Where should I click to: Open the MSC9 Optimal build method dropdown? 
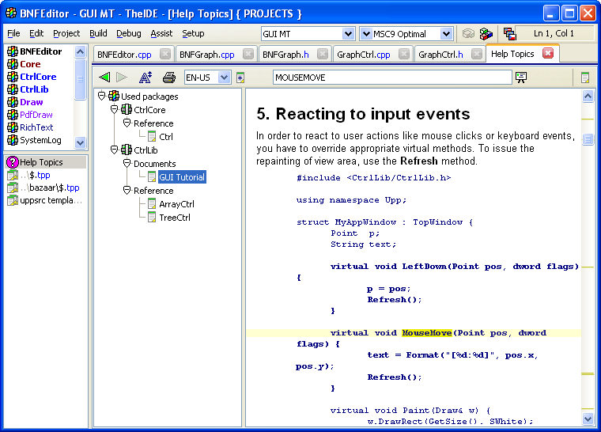pos(446,34)
